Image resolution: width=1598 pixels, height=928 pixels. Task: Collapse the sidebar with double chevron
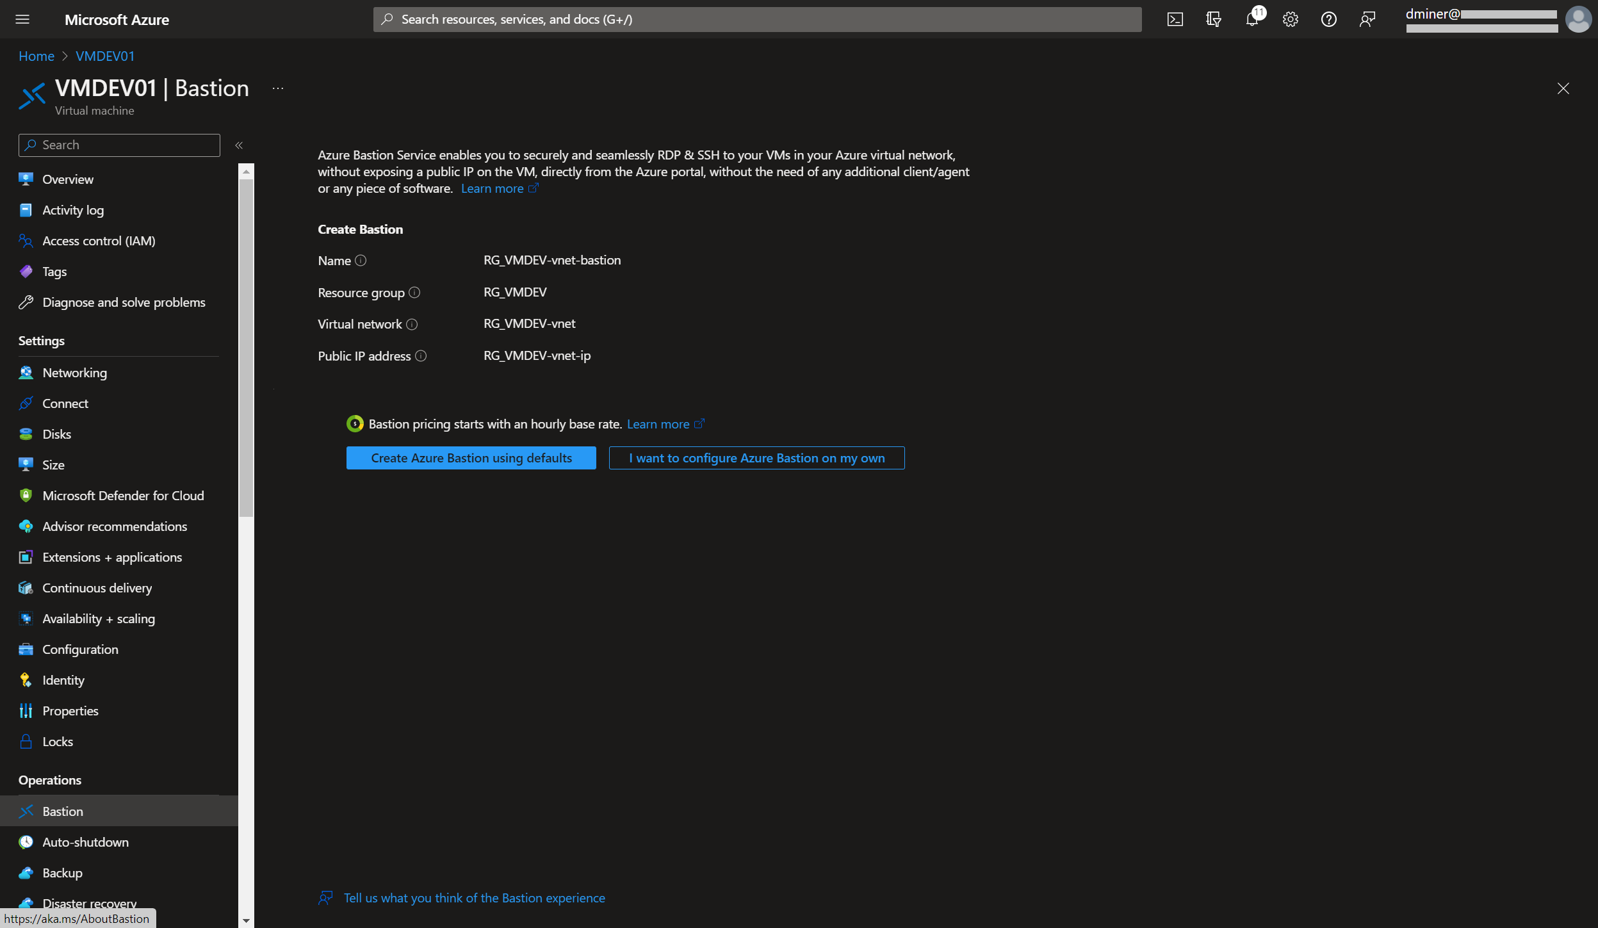coord(239,145)
